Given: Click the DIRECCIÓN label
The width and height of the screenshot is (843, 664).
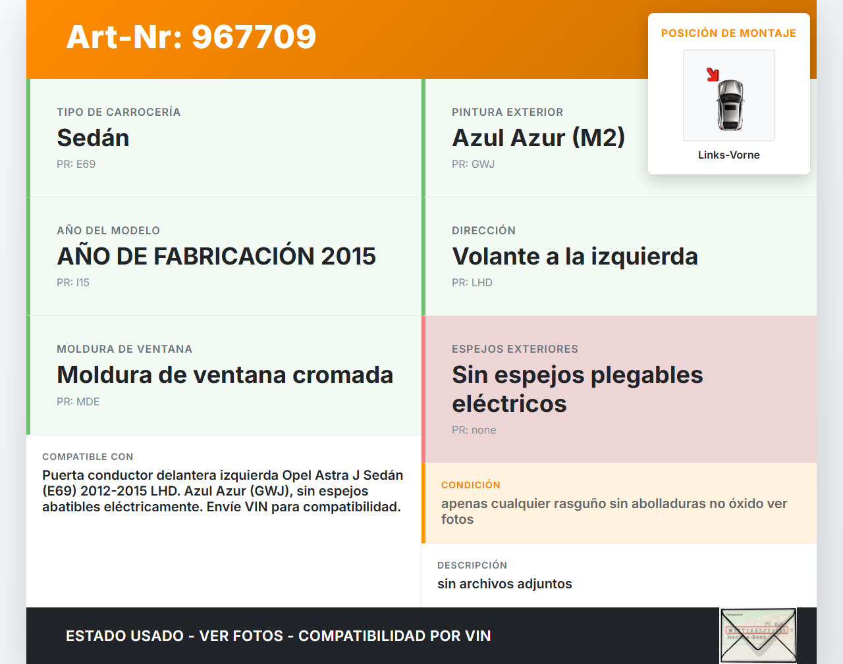Looking at the screenshot, I should coord(484,230).
